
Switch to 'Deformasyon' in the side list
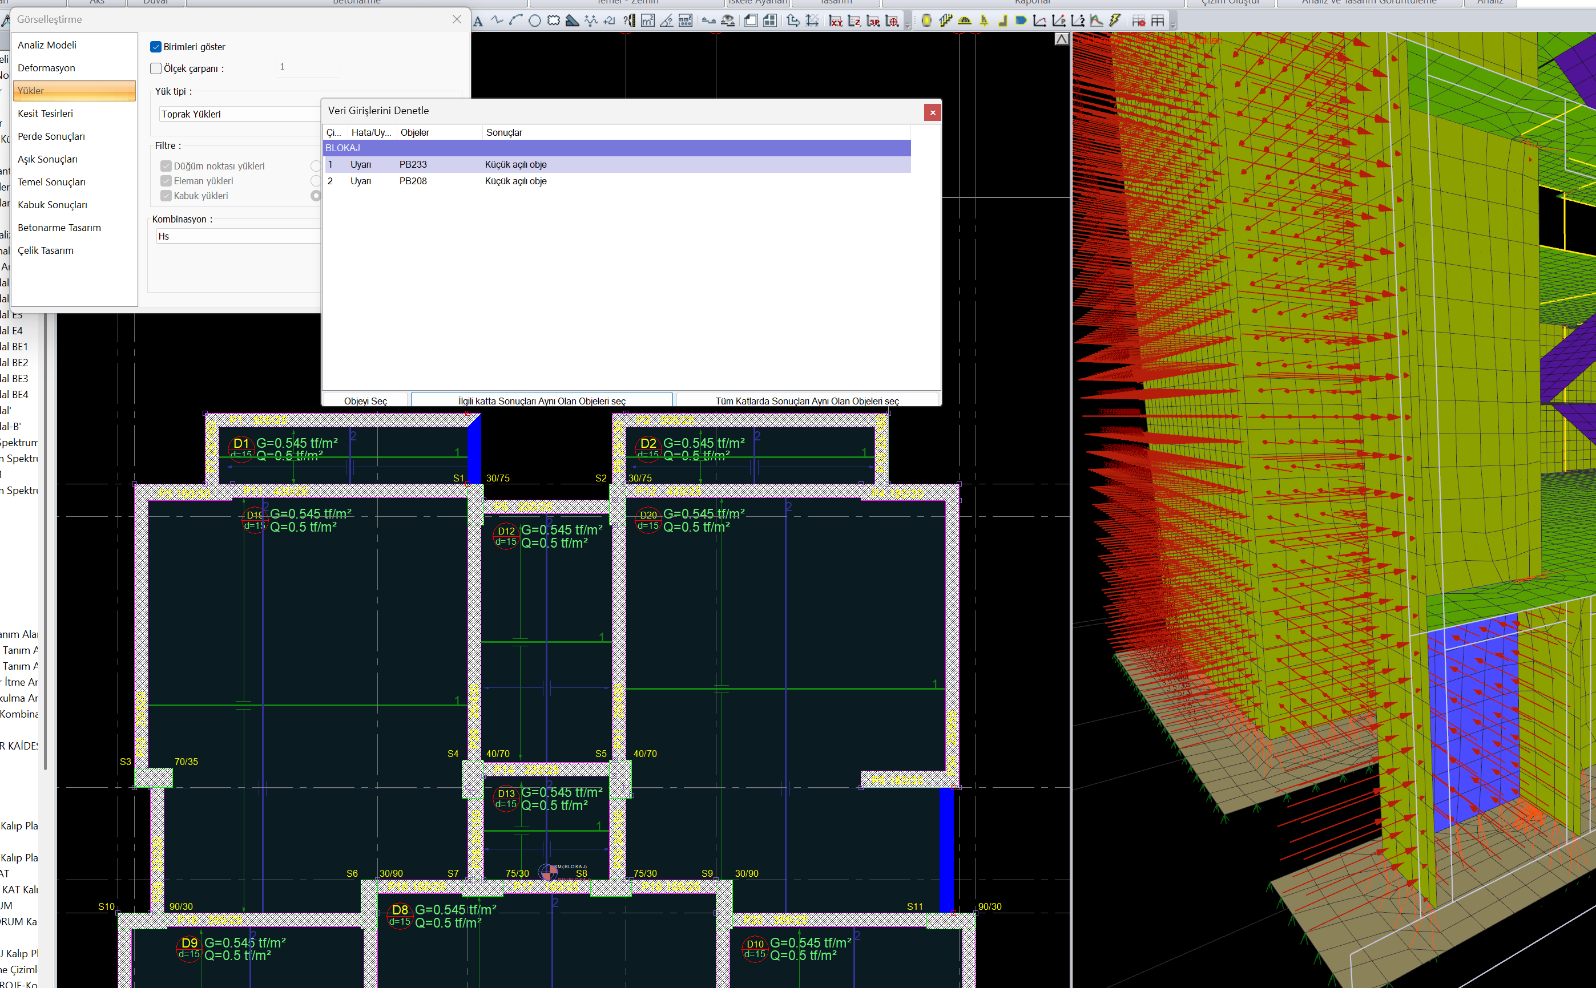coord(46,68)
